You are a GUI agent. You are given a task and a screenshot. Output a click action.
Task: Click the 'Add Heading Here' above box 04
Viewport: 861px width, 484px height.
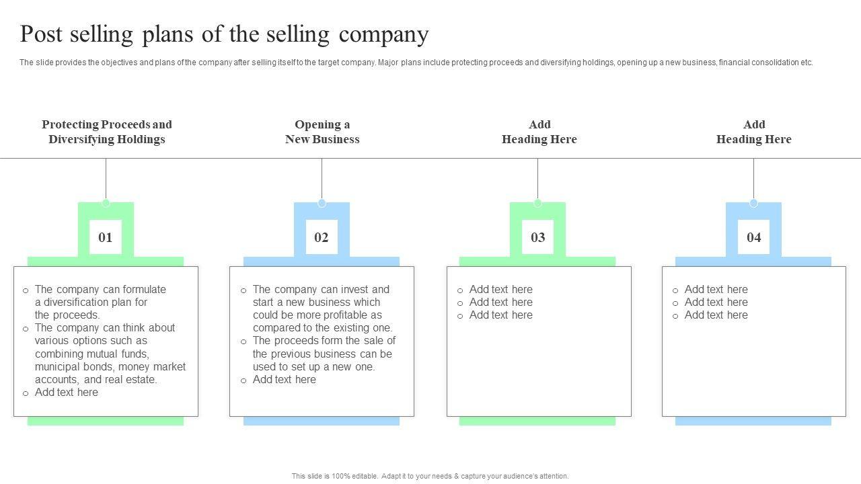753,132
